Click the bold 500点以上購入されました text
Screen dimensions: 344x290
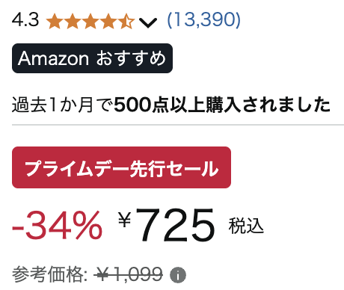click(x=222, y=105)
